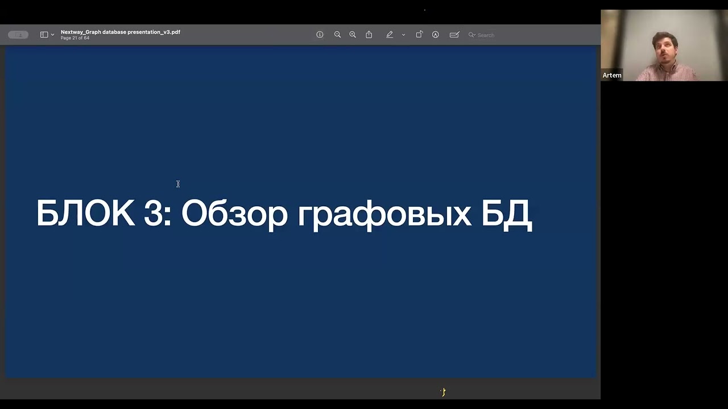The height and width of the screenshot is (409, 728).
Task: Click the Artem video thumbnail
Action: click(664, 45)
